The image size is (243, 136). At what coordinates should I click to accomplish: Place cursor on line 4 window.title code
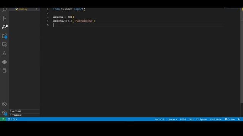[74, 21]
